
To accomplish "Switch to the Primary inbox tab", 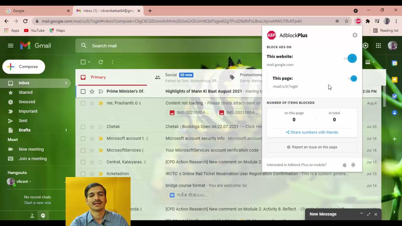I will pyautogui.click(x=112, y=77).
